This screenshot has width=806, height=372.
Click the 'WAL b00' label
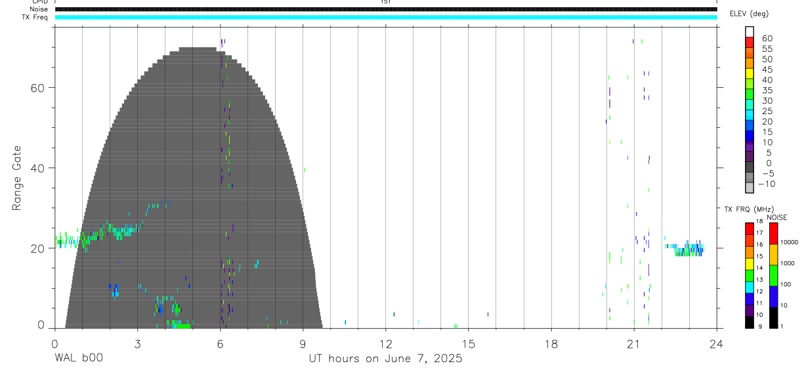pyautogui.click(x=78, y=359)
